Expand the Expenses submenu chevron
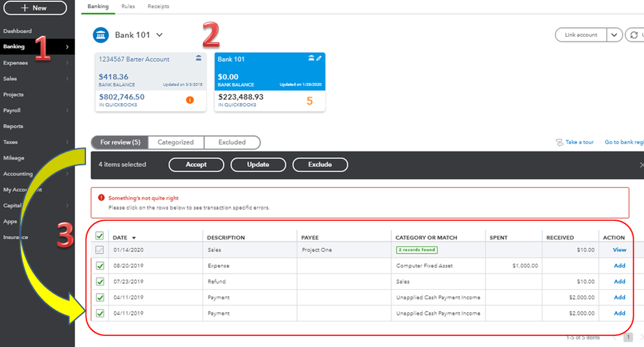Image resolution: width=644 pixels, height=347 pixels. coord(67,62)
